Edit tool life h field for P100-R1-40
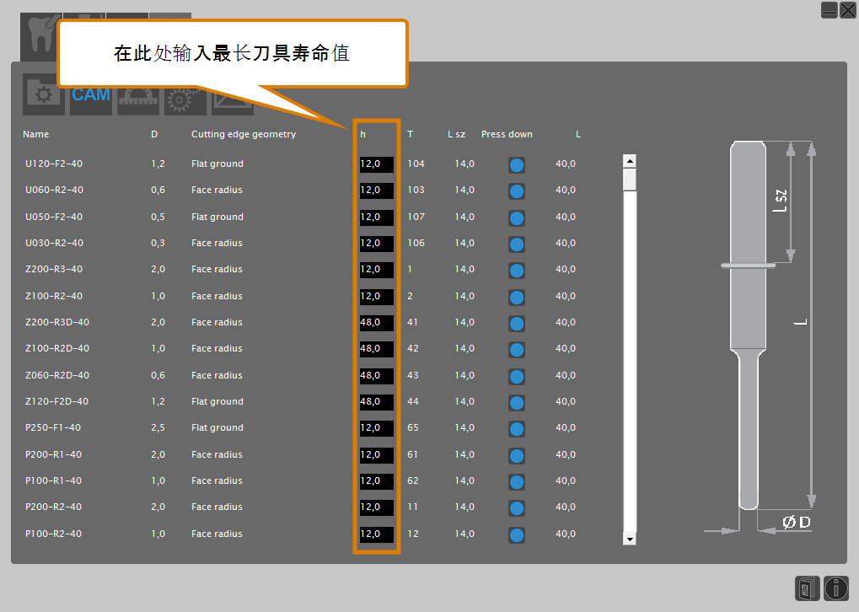The height and width of the screenshot is (612, 859). 376,481
